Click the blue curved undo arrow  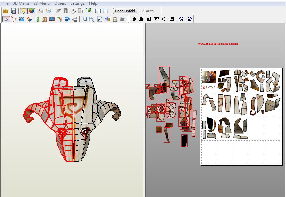(x=67, y=19)
